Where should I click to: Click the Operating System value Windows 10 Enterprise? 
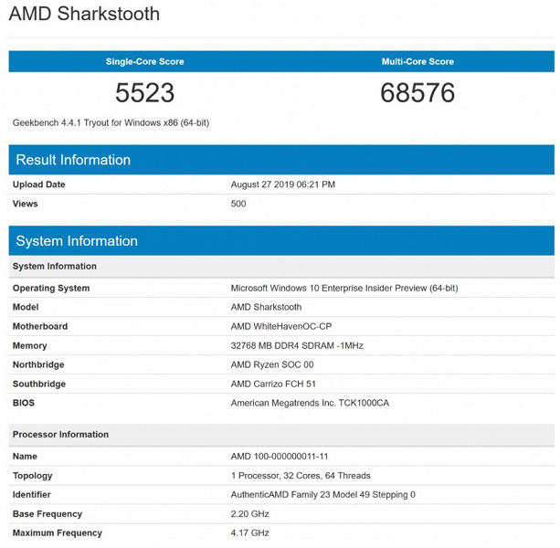point(344,289)
